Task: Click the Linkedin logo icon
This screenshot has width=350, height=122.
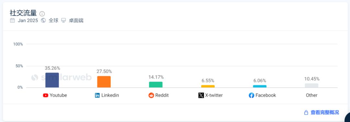Action: [97, 95]
